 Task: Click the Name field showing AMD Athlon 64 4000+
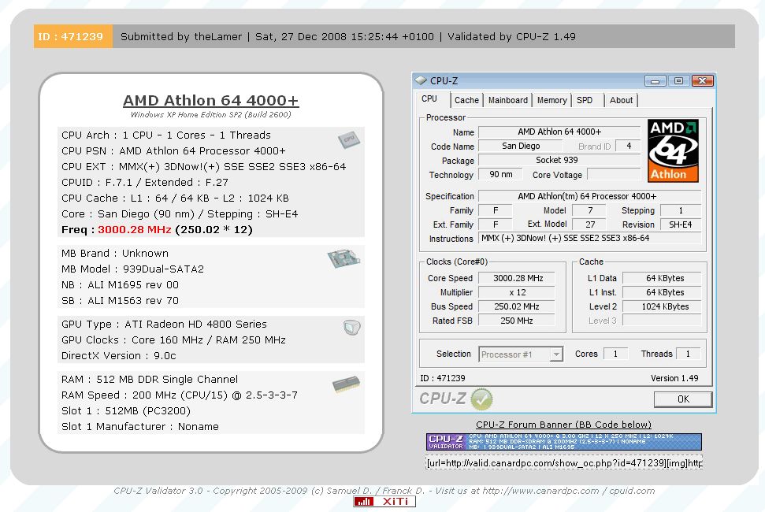[x=559, y=132]
